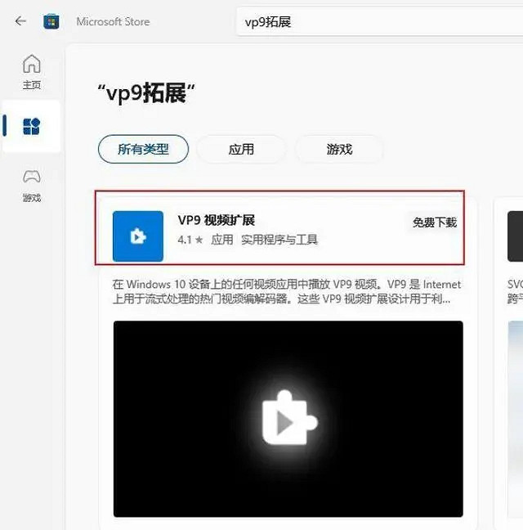Open the apps grid section in sidebar
Screen dimensions: 523x530
pos(31,126)
